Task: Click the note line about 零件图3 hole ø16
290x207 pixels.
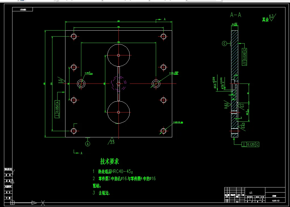Action: tap(124, 179)
